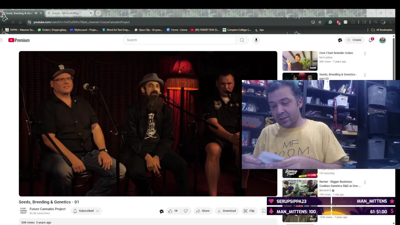Image resolution: width=400 pixels, height=225 pixels.
Task: Open the YouTube hamburger guide menu
Action: 2,40
